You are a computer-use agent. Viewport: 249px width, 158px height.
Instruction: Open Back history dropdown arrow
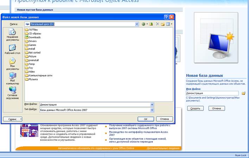point(147,24)
